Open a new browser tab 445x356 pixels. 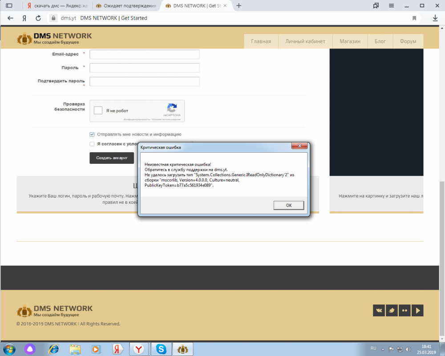pyautogui.click(x=239, y=6)
